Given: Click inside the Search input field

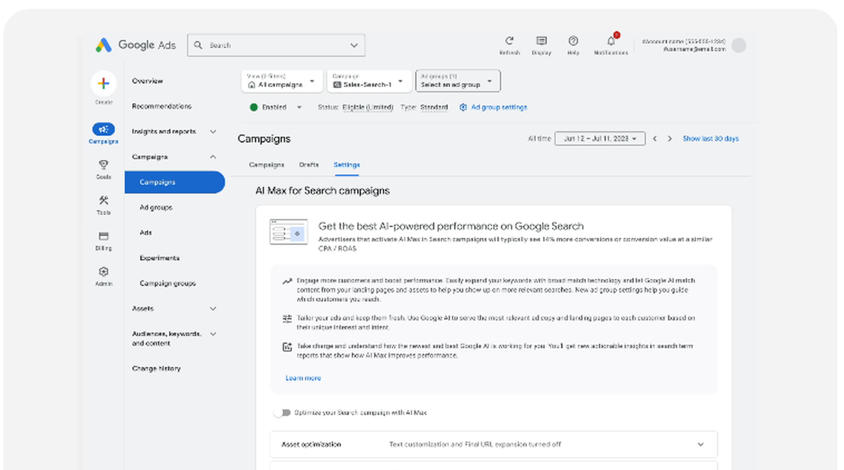Looking at the screenshot, I should coord(276,45).
